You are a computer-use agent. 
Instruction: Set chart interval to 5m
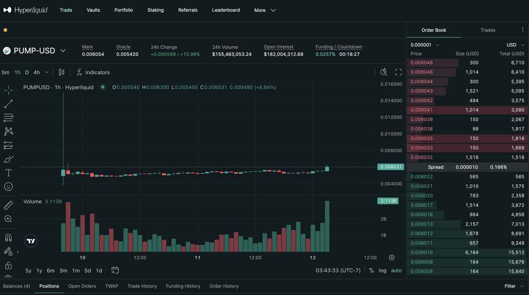pyautogui.click(x=5, y=72)
